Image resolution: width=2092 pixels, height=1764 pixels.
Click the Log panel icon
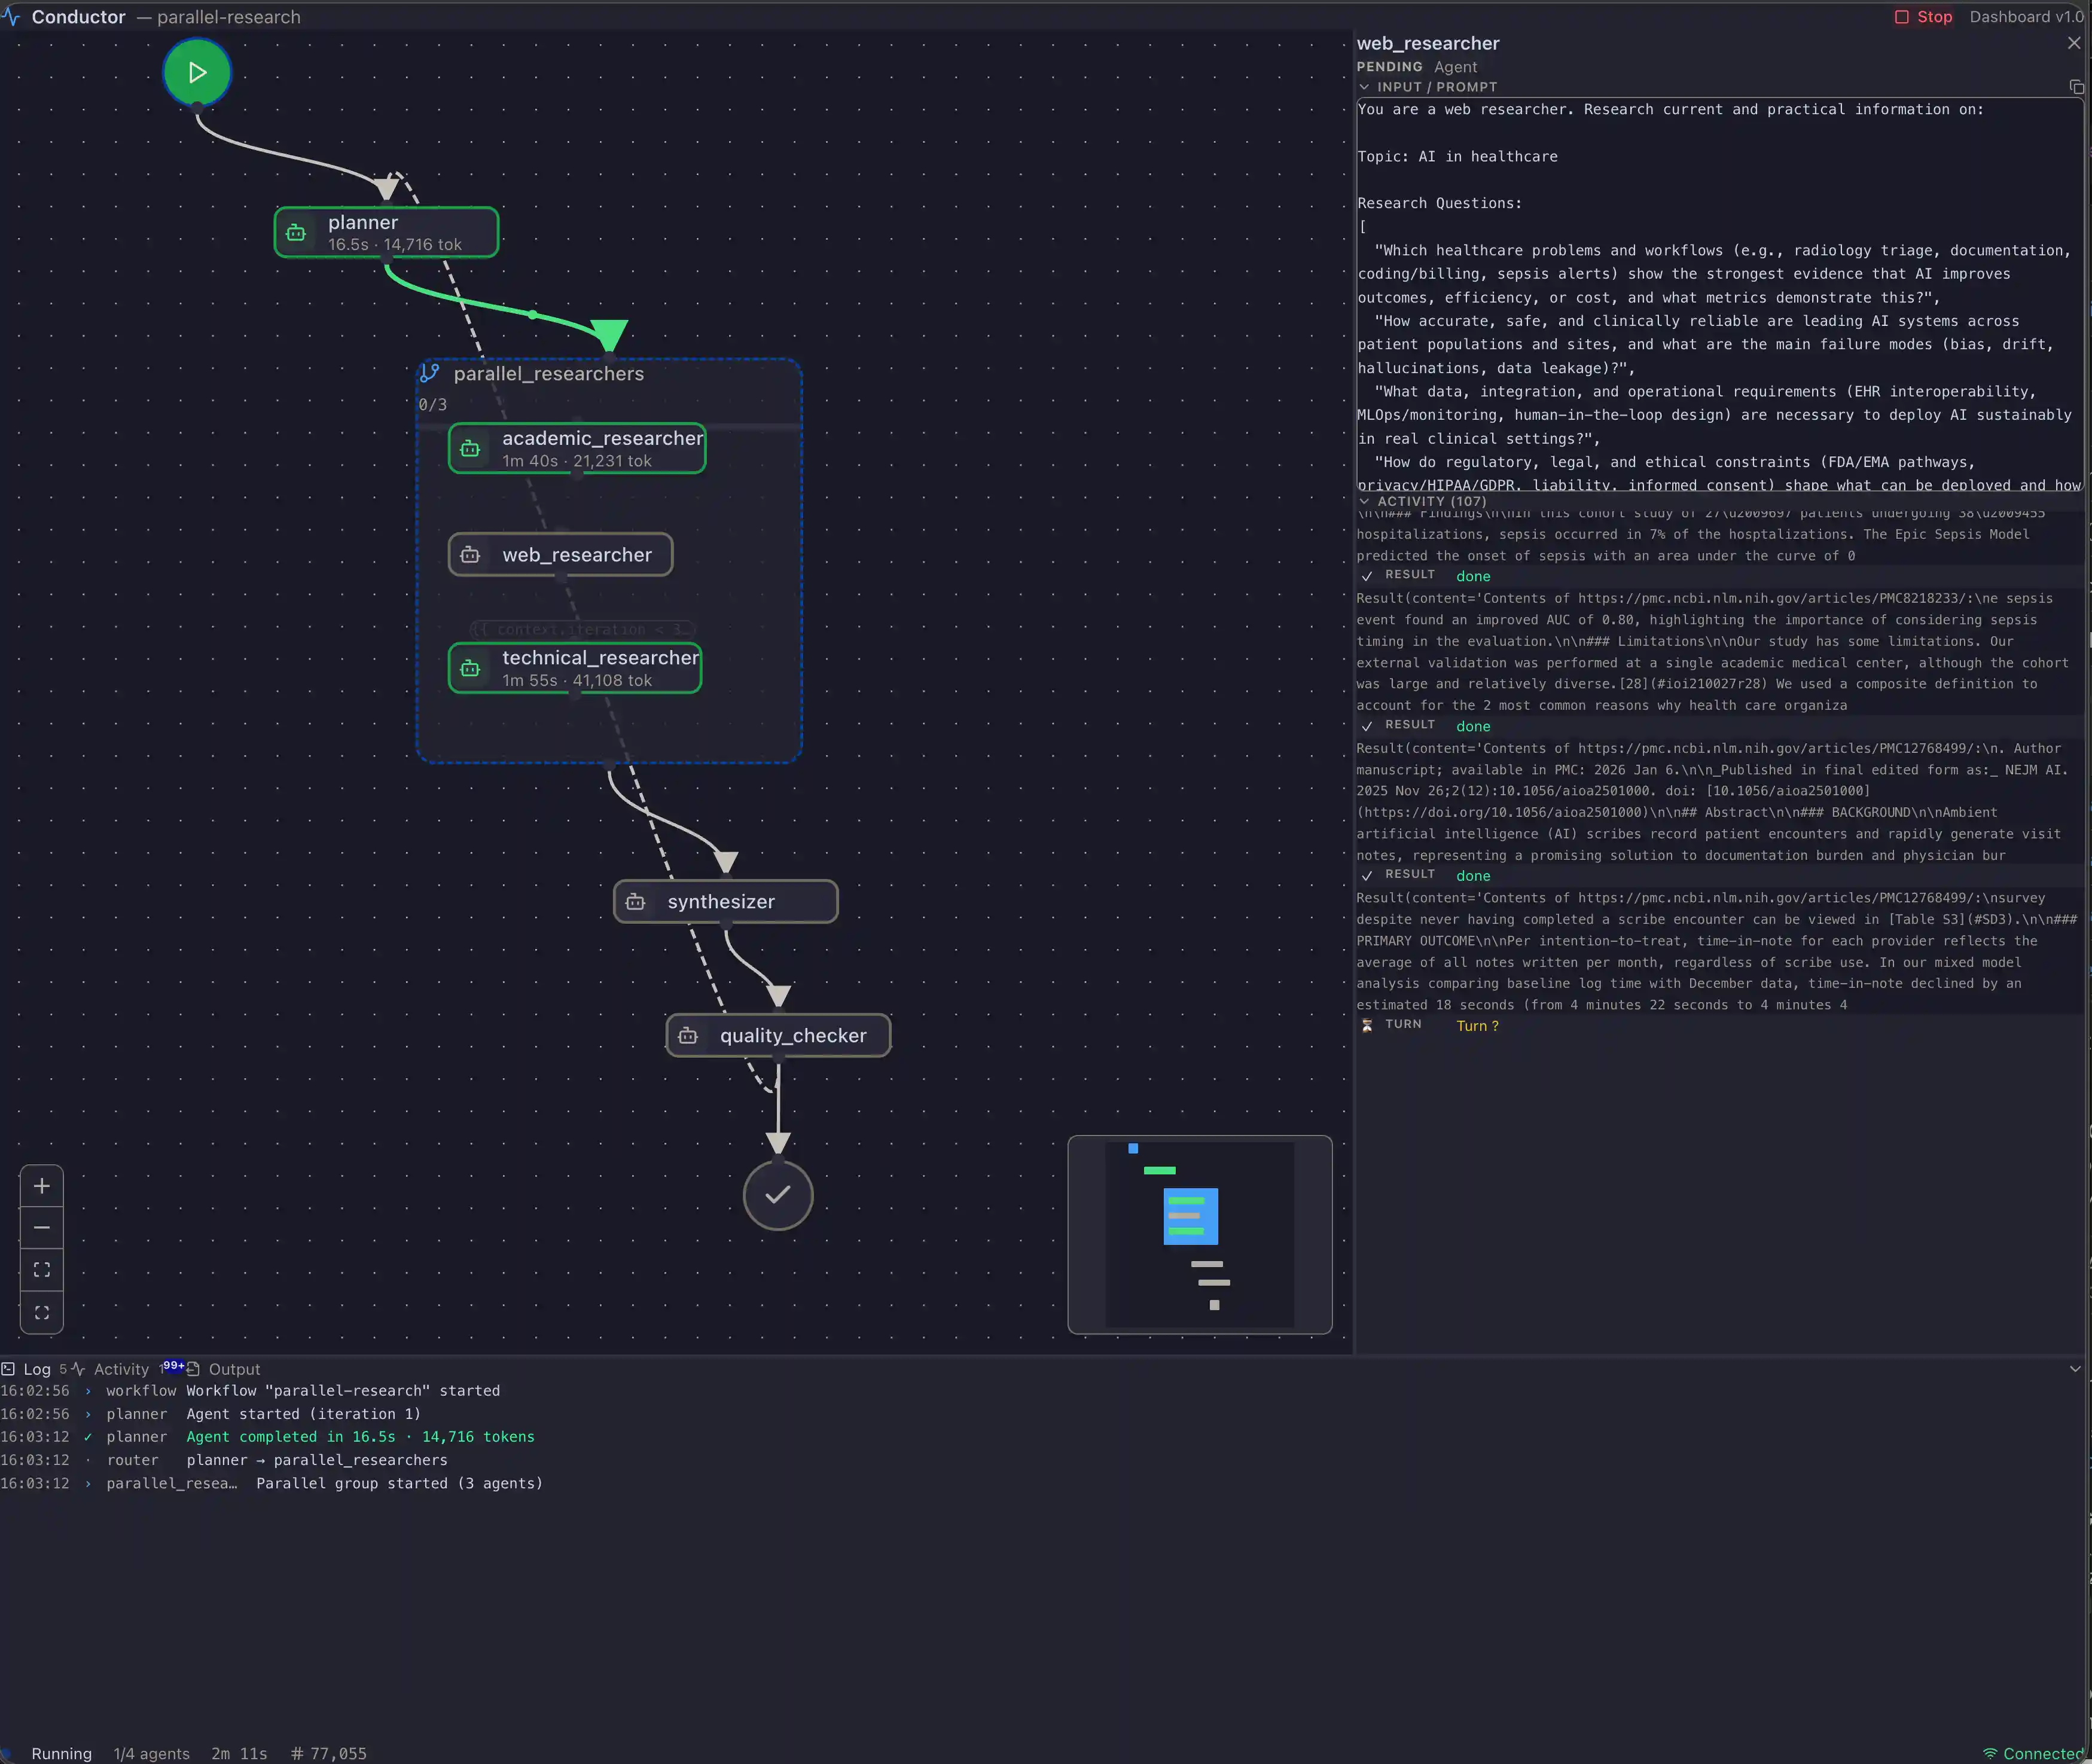(9, 1369)
